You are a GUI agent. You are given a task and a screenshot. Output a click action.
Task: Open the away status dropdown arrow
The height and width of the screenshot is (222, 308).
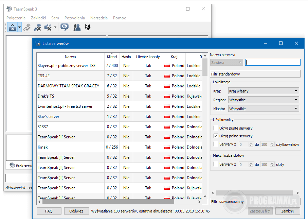19,27
